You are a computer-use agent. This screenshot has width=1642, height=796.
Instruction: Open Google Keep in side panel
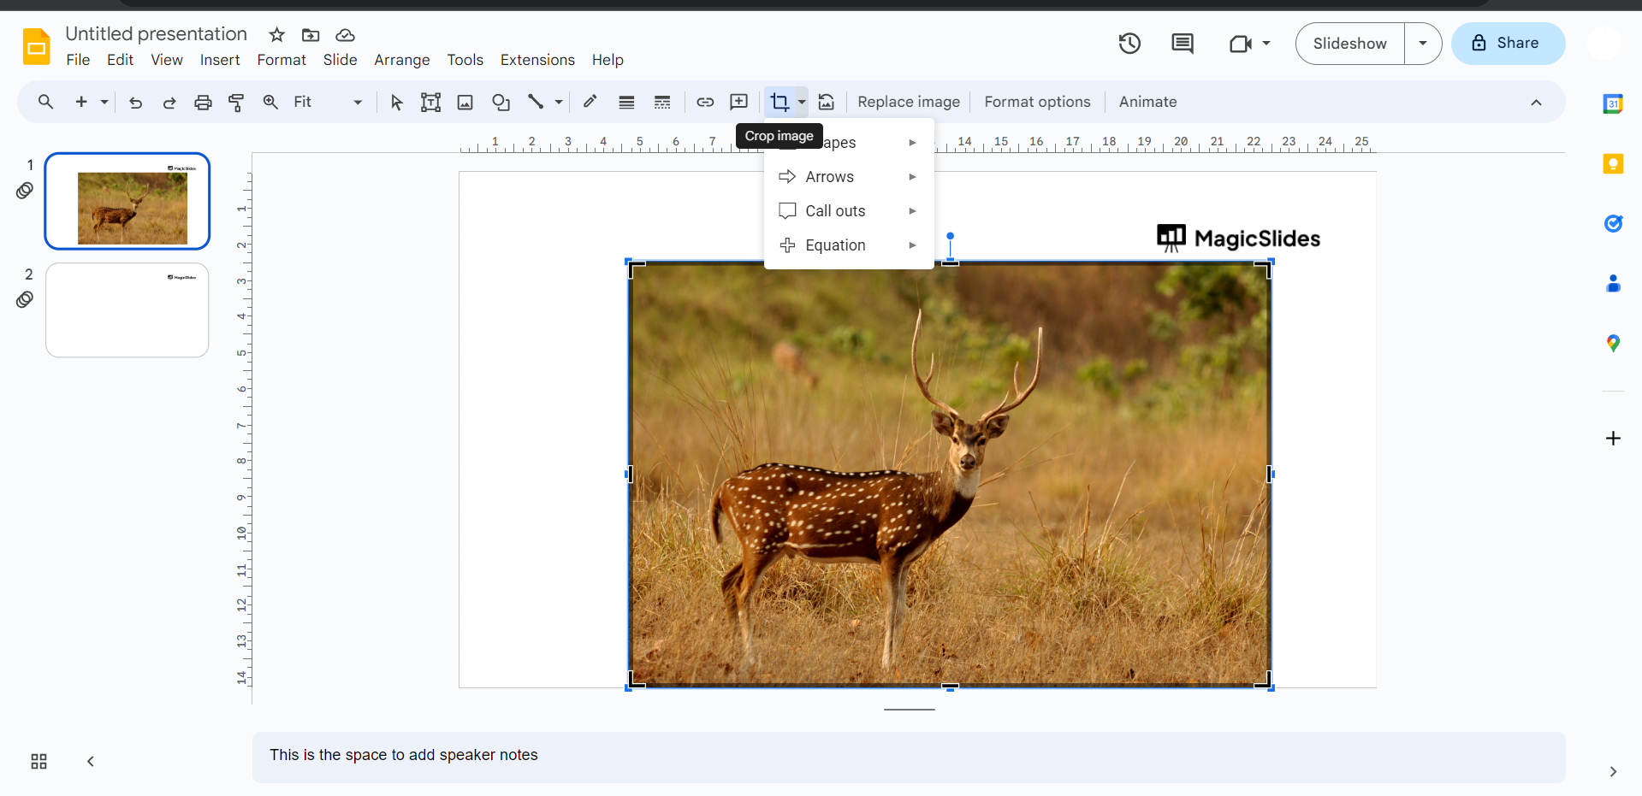(x=1613, y=164)
